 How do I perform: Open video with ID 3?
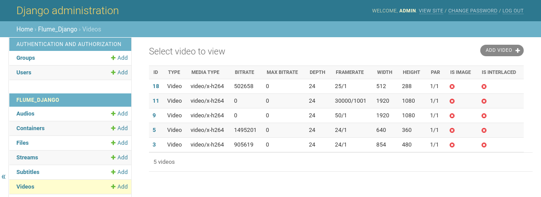[x=154, y=145]
